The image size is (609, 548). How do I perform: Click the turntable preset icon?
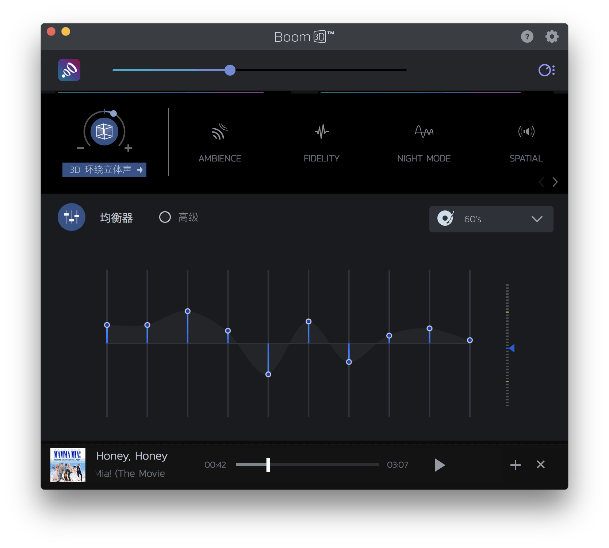pos(445,218)
